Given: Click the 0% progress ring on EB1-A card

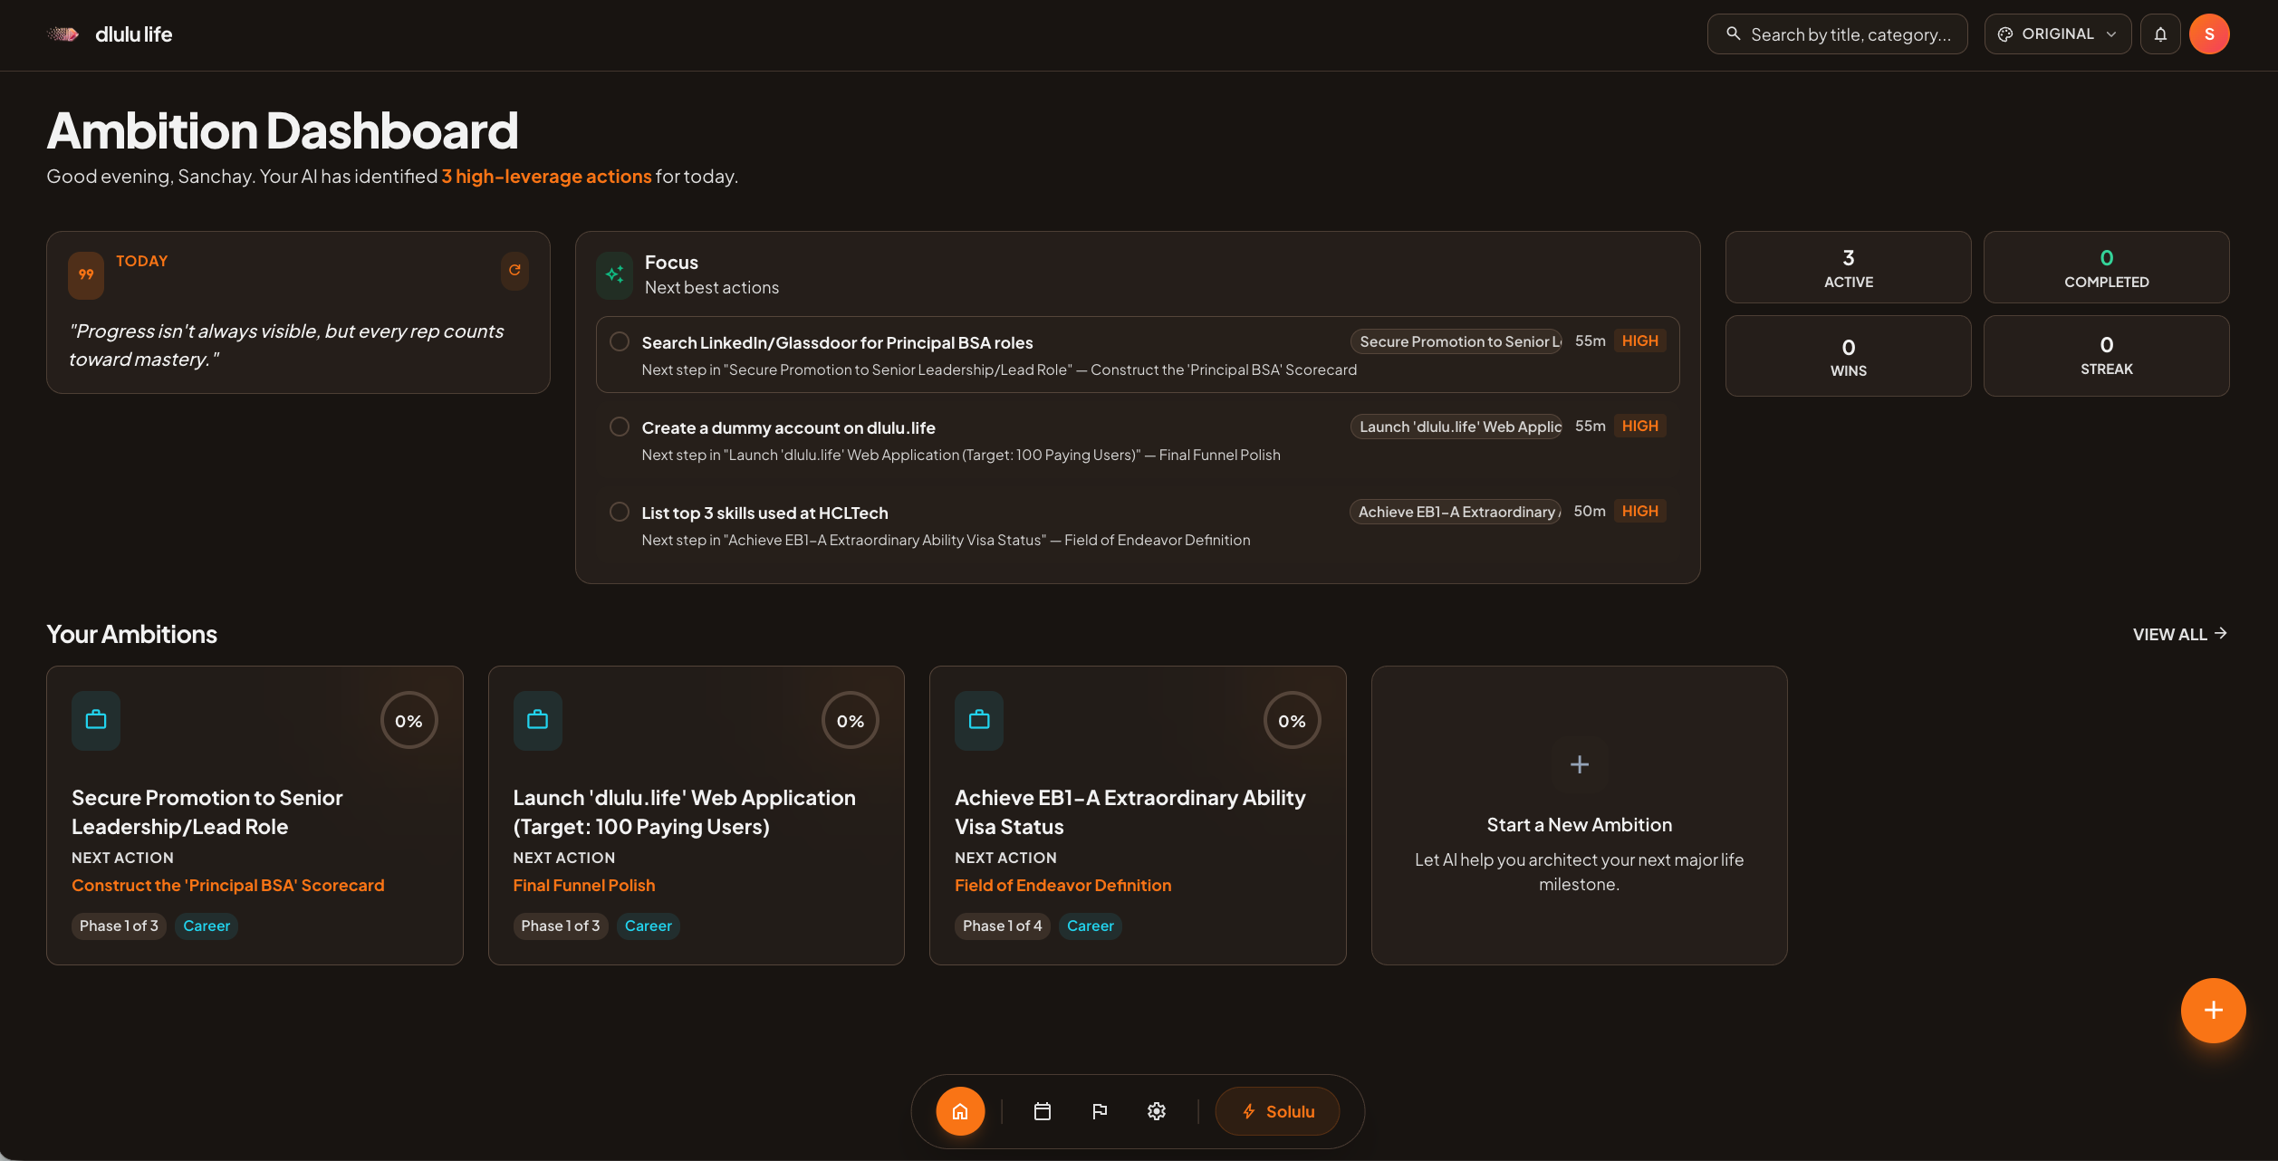Looking at the screenshot, I should [1292, 721].
